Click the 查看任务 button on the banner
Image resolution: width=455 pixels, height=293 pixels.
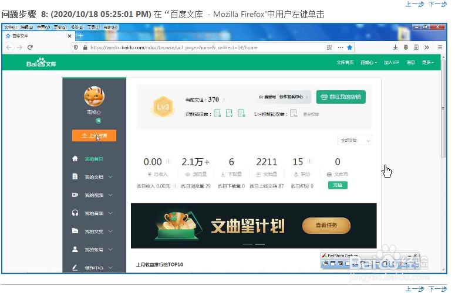pos(326,225)
